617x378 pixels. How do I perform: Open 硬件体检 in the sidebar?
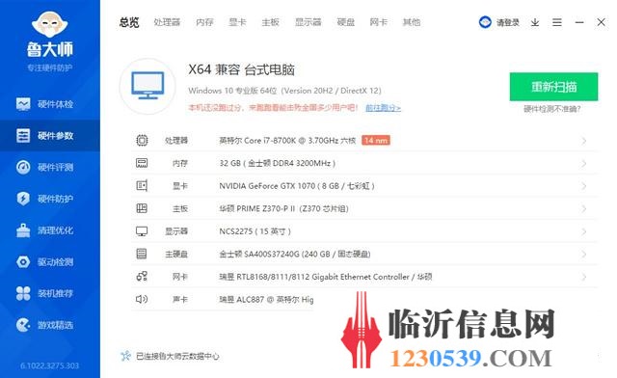pos(45,104)
